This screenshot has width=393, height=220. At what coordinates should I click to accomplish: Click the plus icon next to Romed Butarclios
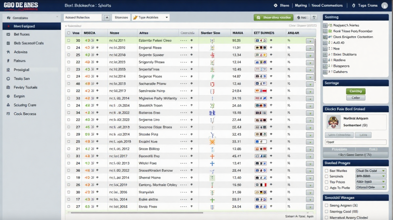point(107,18)
